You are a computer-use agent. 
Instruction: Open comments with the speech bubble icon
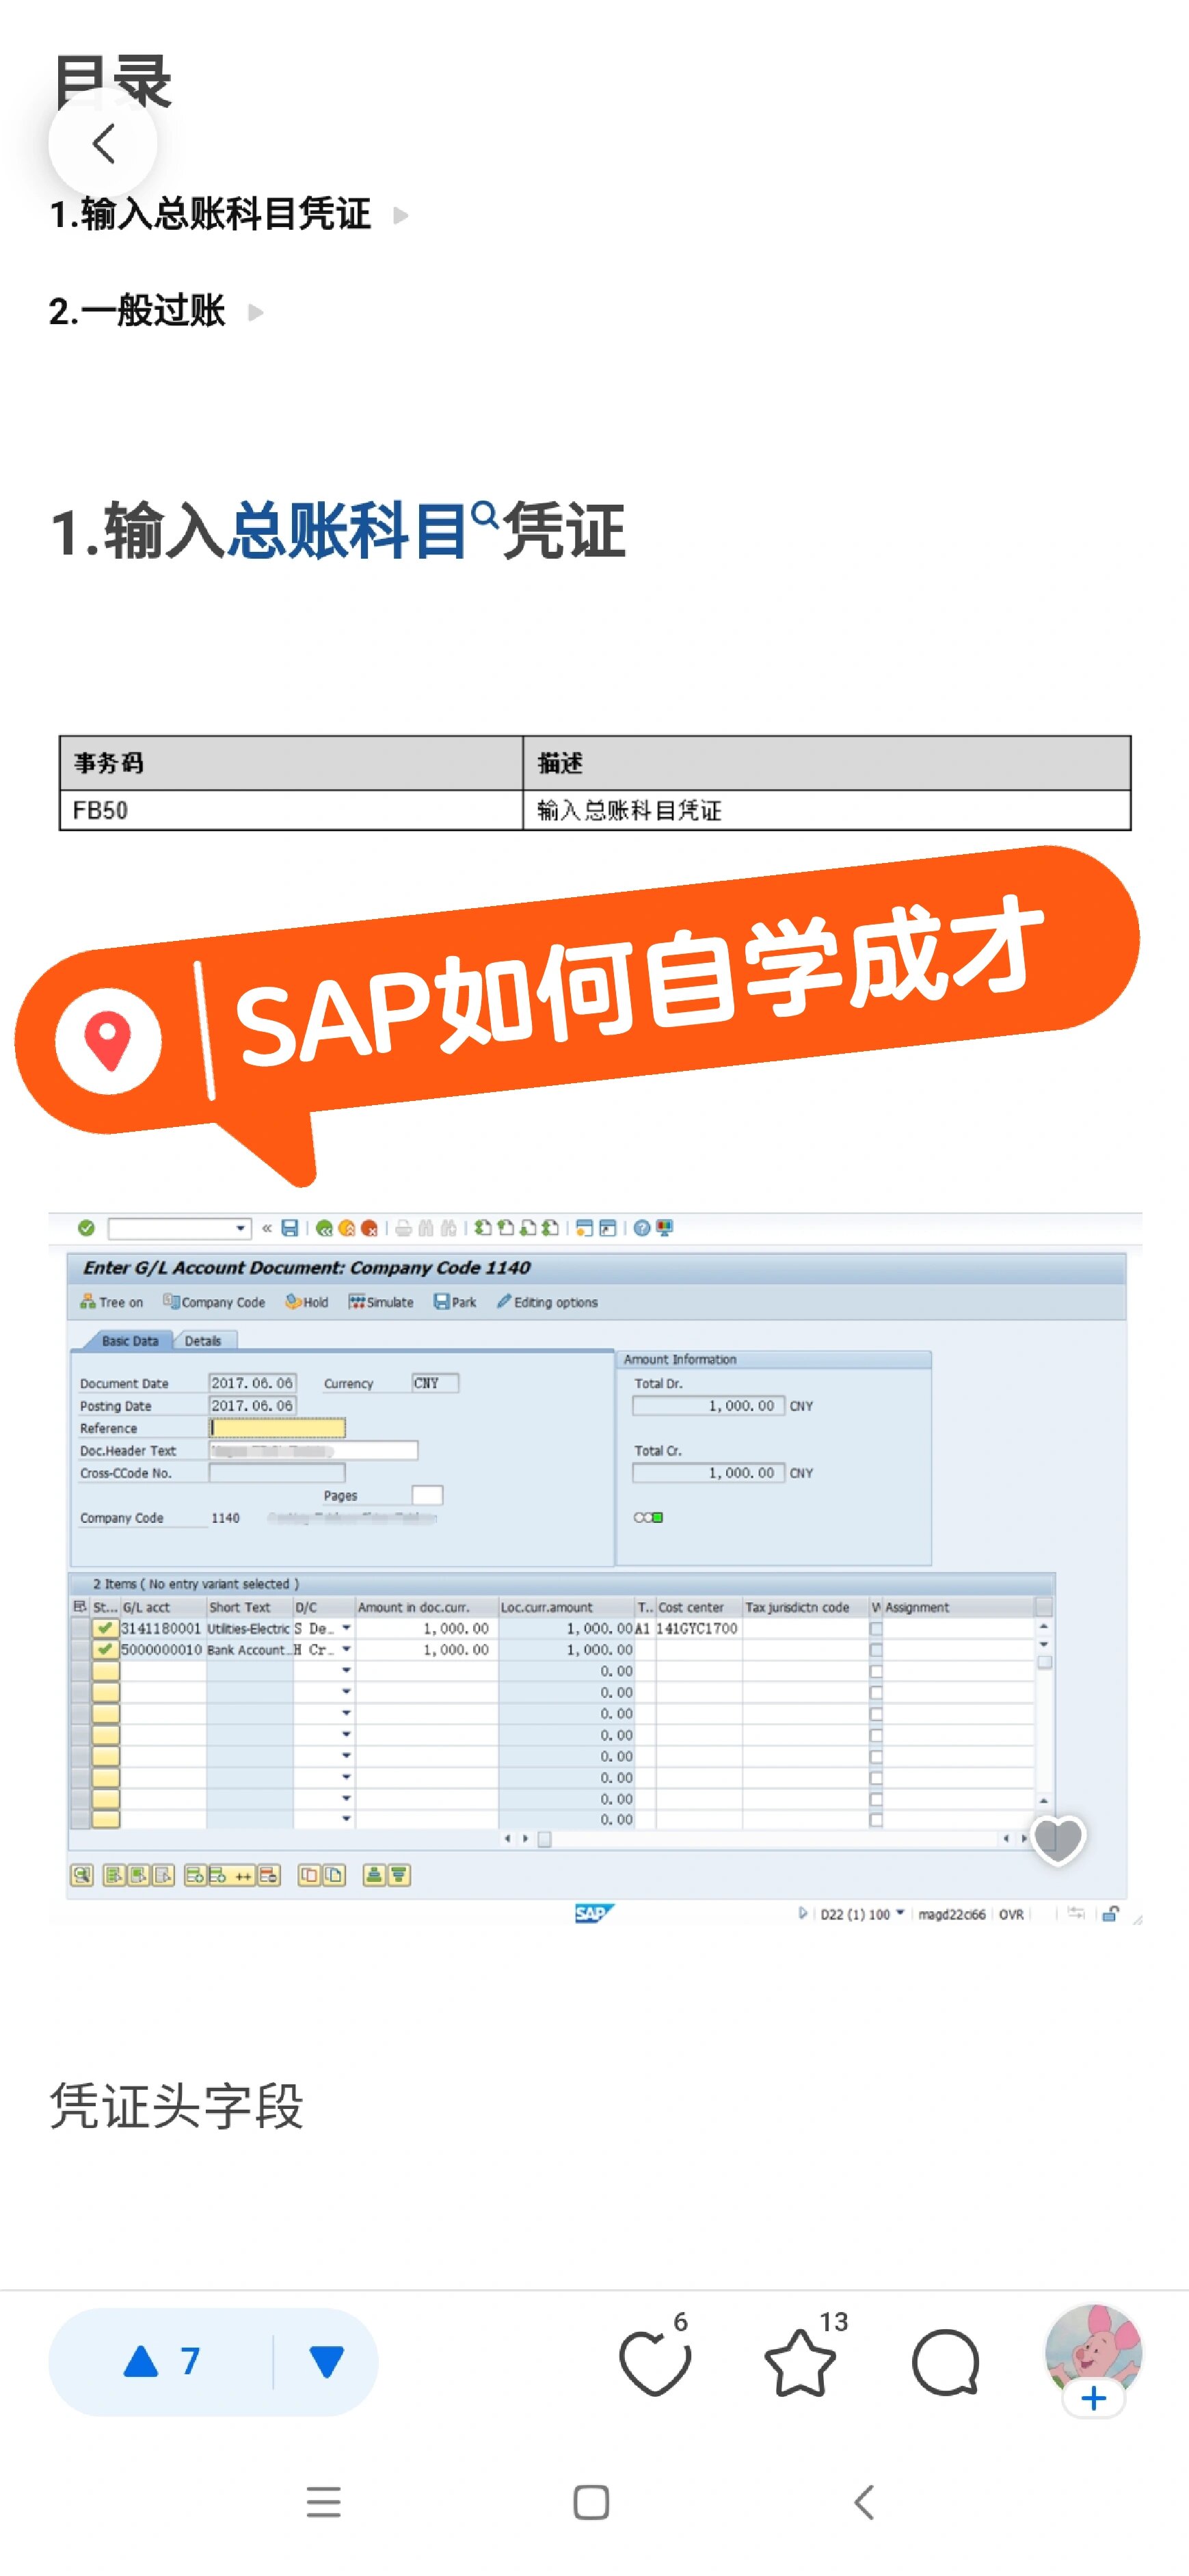(x=945, y=2362)
